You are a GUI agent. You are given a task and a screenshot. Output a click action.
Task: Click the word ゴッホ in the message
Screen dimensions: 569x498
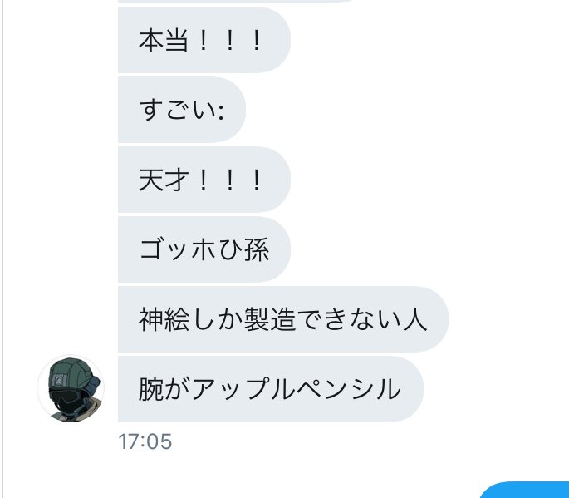click(178, 249)
